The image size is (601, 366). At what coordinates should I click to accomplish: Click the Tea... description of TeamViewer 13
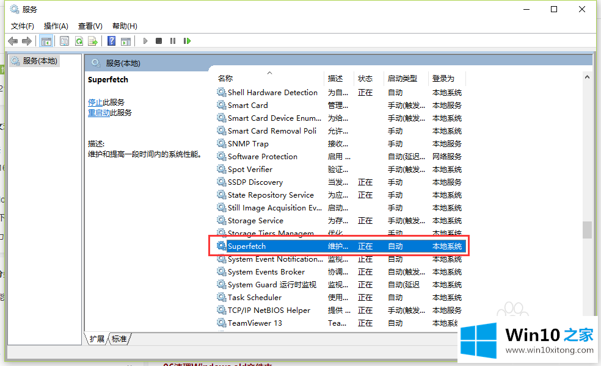[x=337, y=323]
